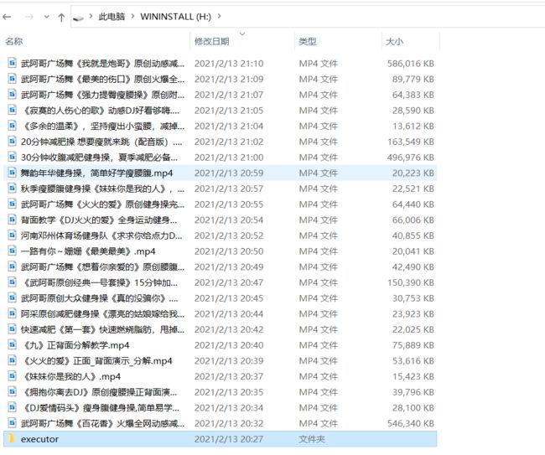
Task: Click size 546,340 KB
Action: [411, 423]
